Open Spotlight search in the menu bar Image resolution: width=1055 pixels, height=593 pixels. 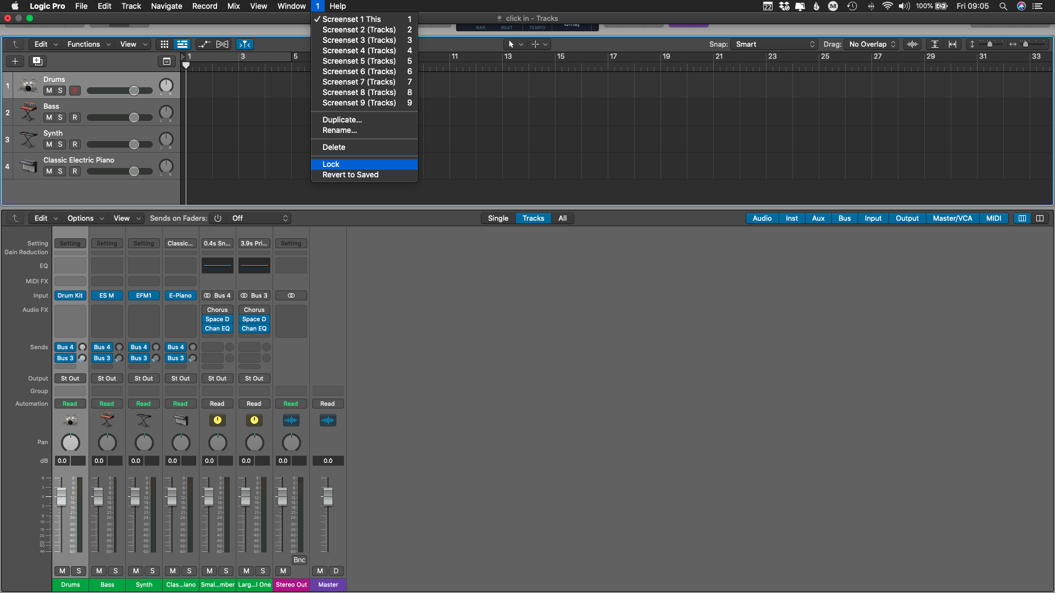[1003, 6]
